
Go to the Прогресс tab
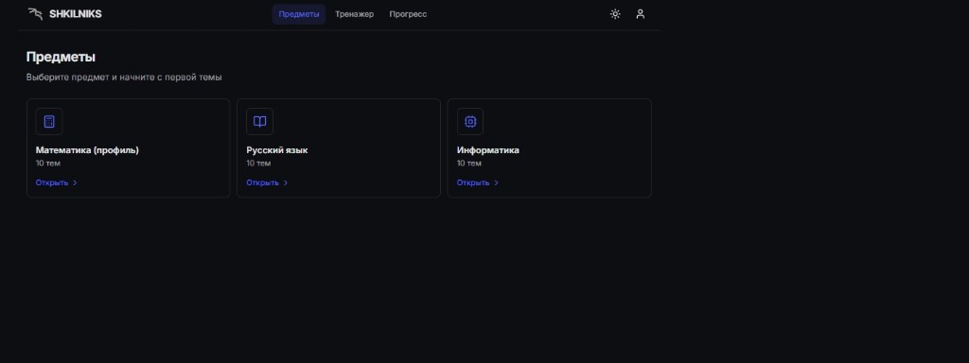pyautogui.click(x=408, y=14)
